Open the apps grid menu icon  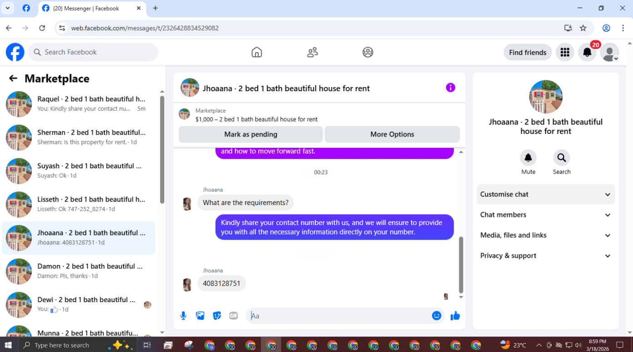(x=565, y=53)
